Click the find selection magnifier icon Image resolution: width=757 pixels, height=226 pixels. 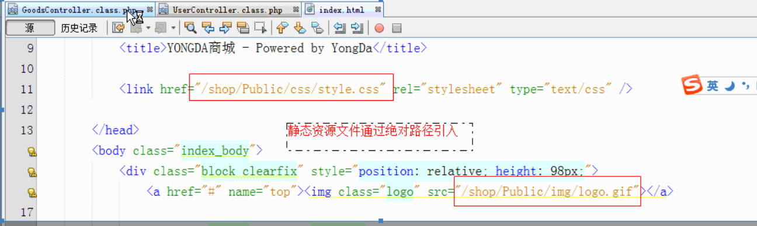point(190,27)
